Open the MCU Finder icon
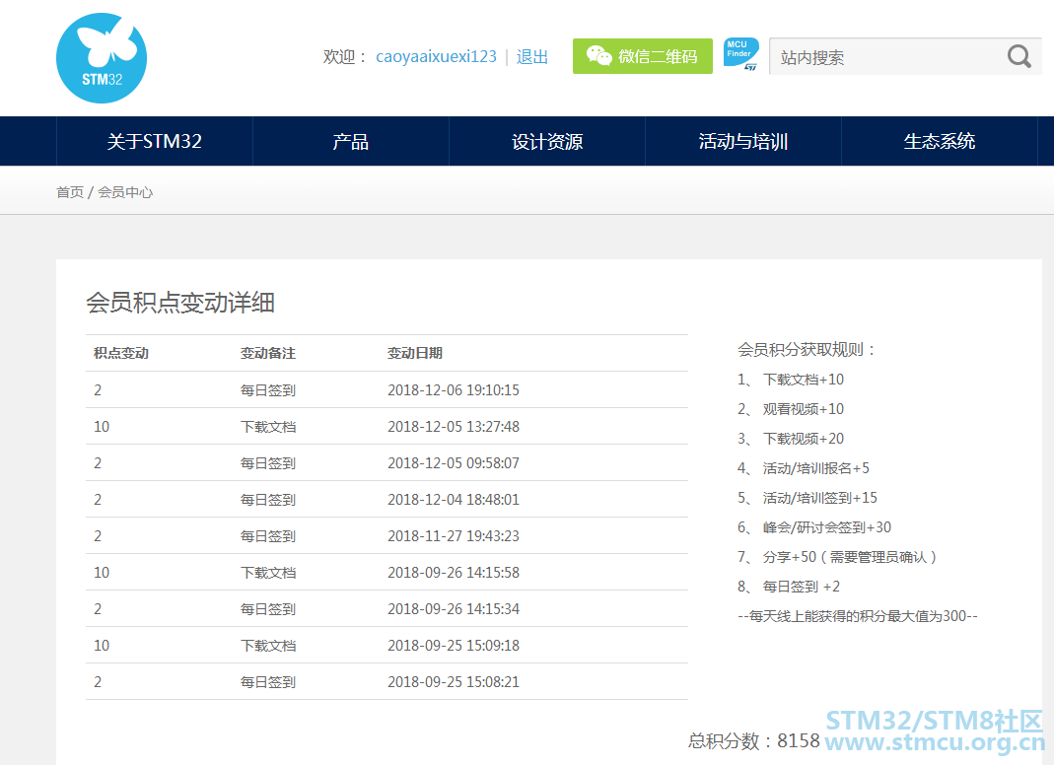1054x765 pixels. click(x=740, y=54)
